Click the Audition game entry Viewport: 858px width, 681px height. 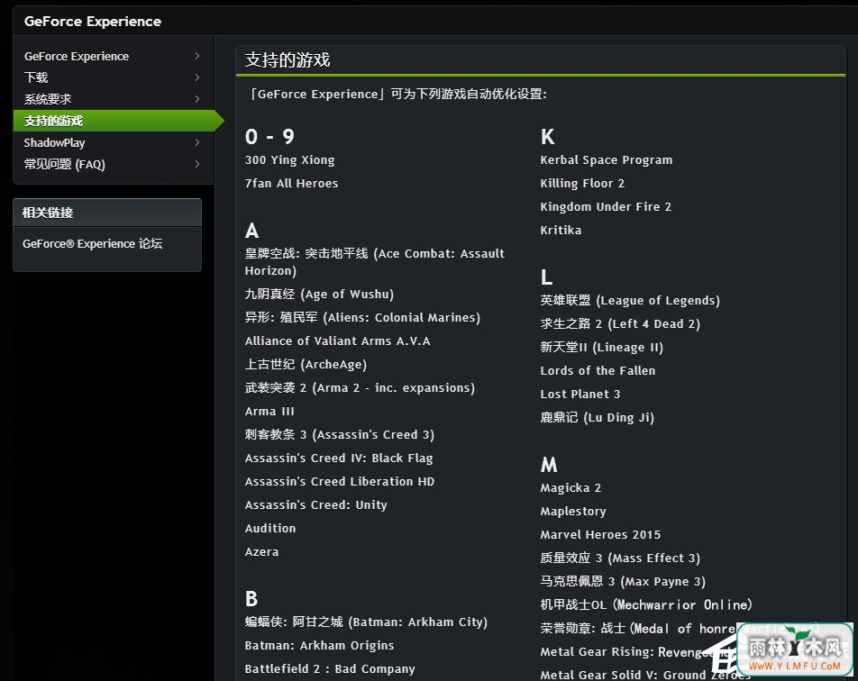[x=270, y=529]
